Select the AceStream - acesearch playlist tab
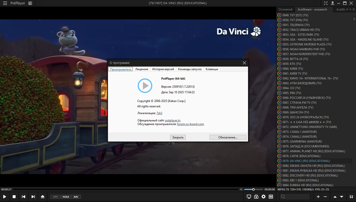This screenshot has width=356, height=202. pos(312,9)
